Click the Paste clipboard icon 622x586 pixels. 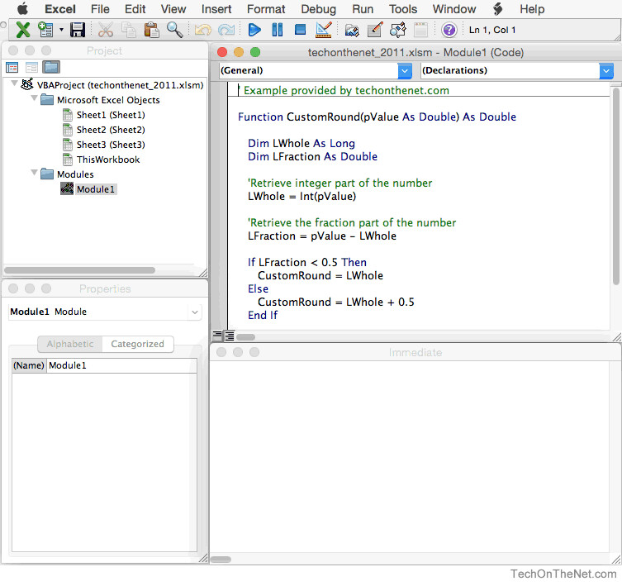coord(151,31)
